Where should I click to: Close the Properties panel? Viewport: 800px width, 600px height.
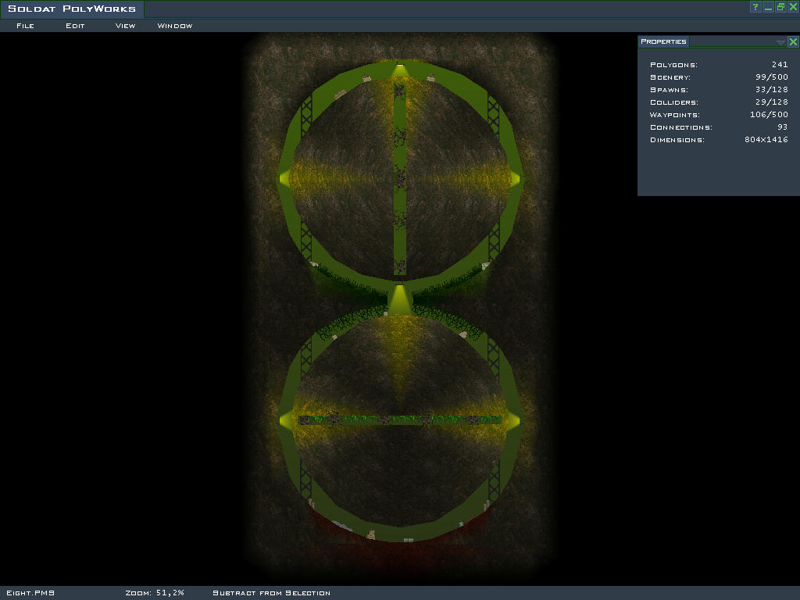[x=793, y=42]
